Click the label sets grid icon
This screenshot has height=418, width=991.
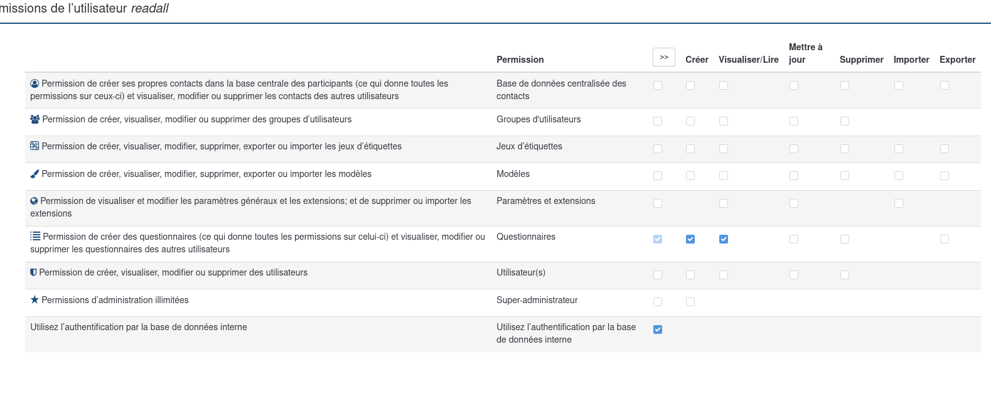pyautogui.click(x=35, y=146)
